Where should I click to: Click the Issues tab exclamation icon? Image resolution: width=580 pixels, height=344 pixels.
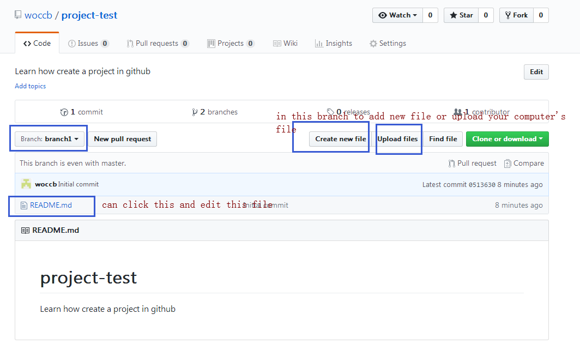[72, 44]
